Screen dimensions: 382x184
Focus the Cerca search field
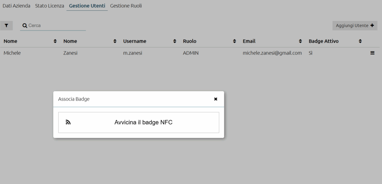[57, 26]
